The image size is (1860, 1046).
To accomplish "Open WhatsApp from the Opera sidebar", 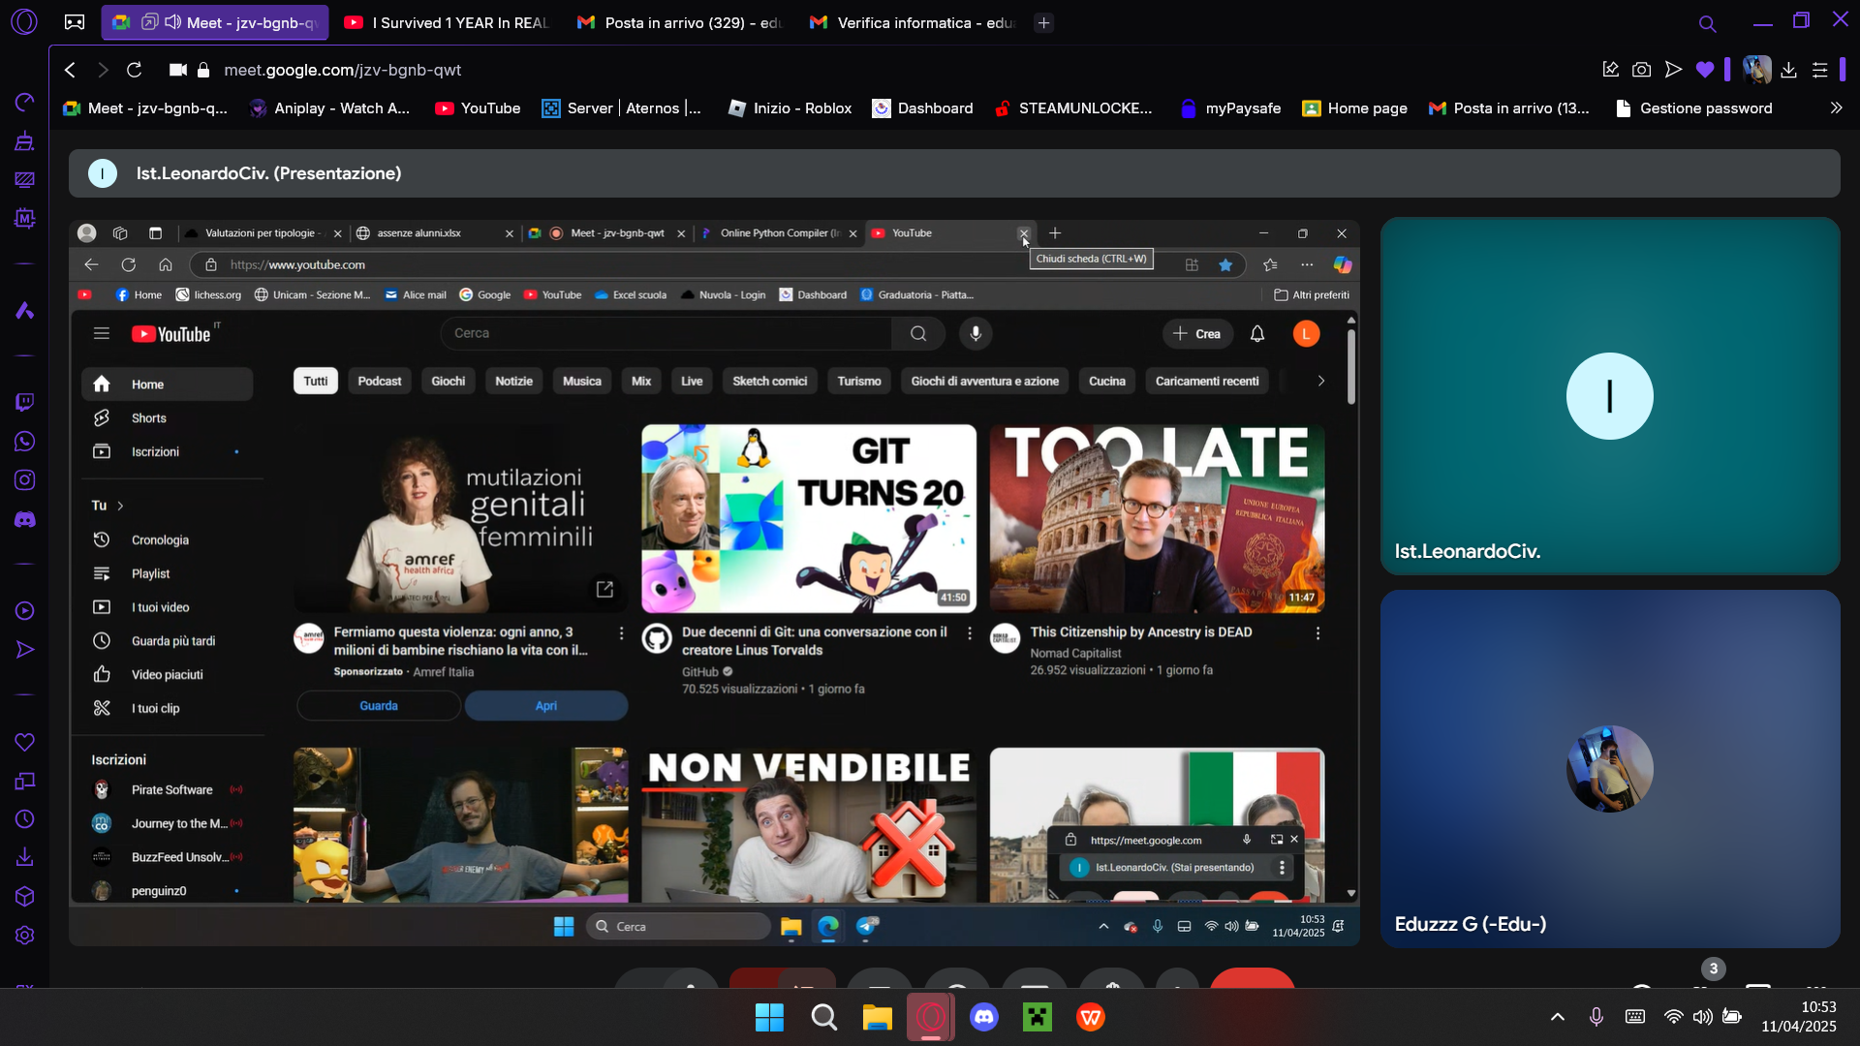I will click(x=25, y=442).
